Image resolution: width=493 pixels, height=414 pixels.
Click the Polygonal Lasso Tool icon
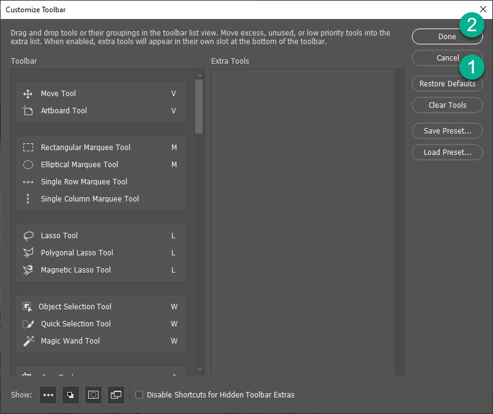pyautogui.click(x=28, y=253)
